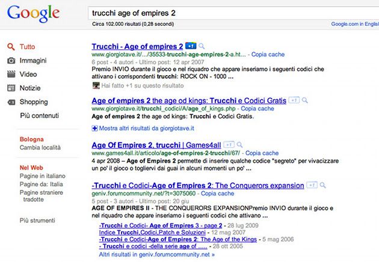Viewport: 379px width, 262px height.
Task: Click the Shopping tag icon
Action: pos(11,102)
